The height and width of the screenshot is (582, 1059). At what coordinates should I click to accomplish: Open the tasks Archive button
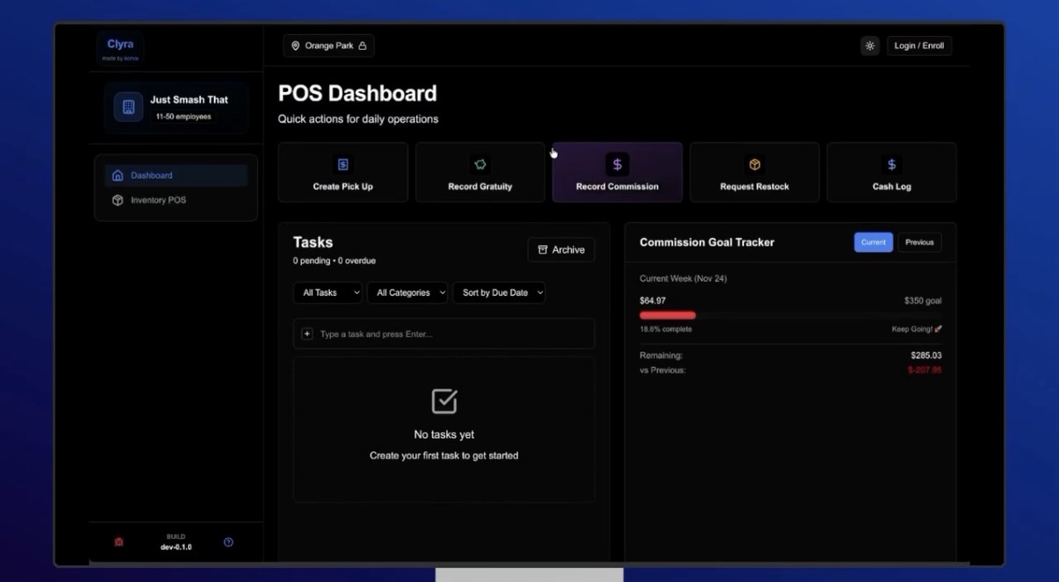561,250
